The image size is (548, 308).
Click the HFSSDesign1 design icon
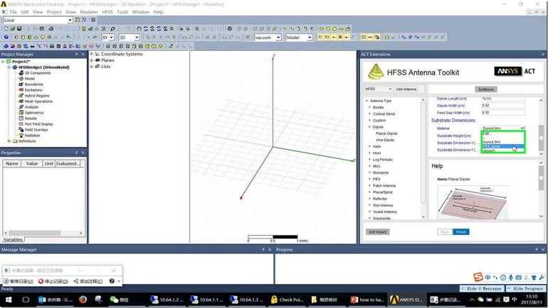(x=15, y=67)
